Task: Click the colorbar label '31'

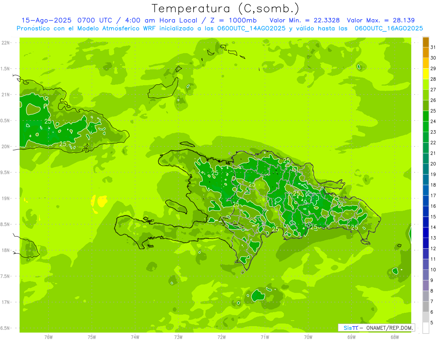Action: (x=433, y=47)
